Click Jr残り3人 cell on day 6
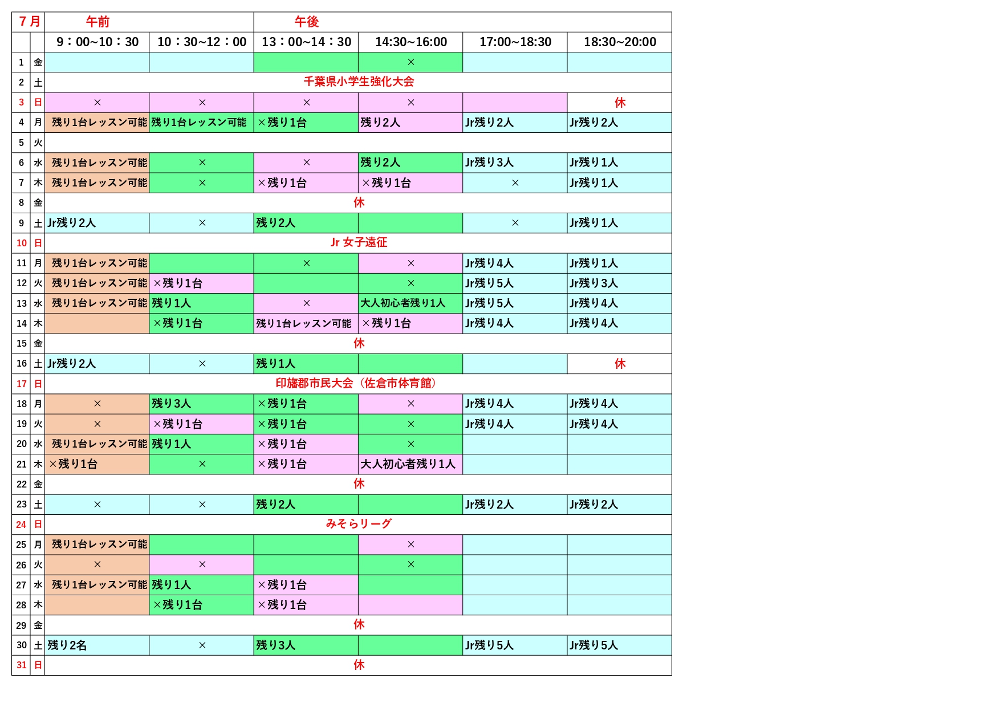The image size is (1000, 707). [x=515, y=162]
